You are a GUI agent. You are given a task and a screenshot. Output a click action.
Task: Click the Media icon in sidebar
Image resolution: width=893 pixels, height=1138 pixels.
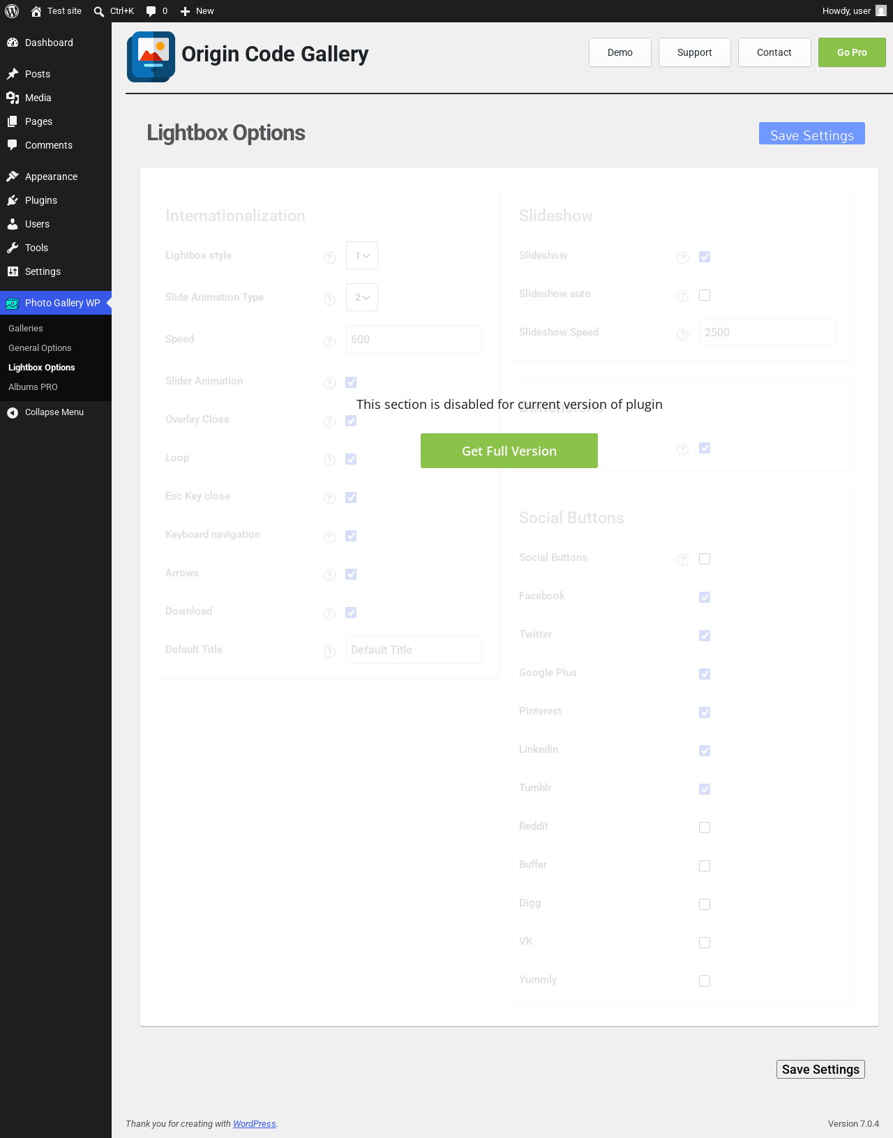[x=13, y=98]
